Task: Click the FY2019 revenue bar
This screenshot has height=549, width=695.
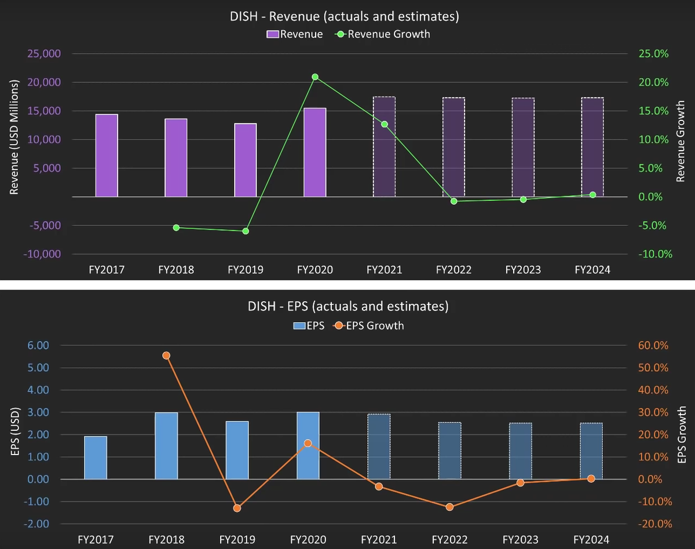Action: [246, 160]
